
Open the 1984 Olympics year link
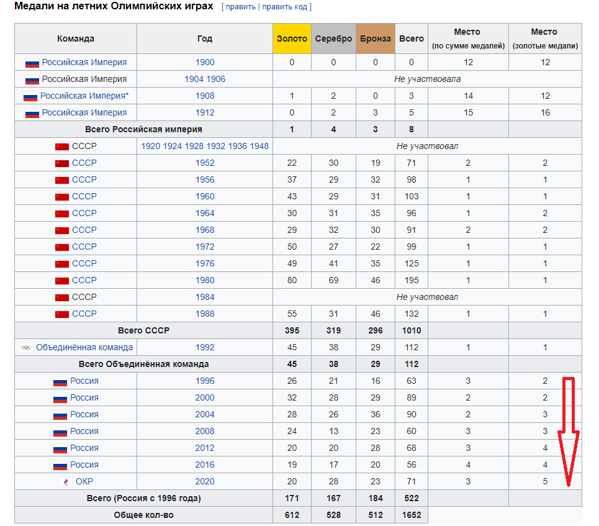tap(205, 297)
